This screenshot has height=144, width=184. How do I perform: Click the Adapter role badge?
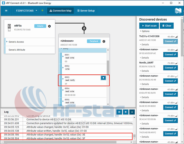[40, 26]
